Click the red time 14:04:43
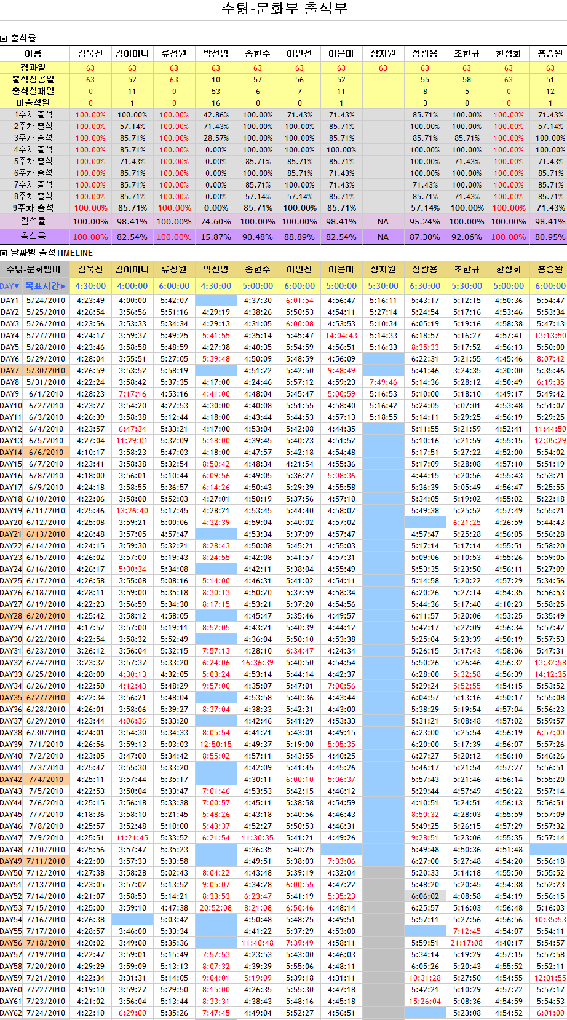Viewport: 567px width, 1020px height. [x=341, y=336]
